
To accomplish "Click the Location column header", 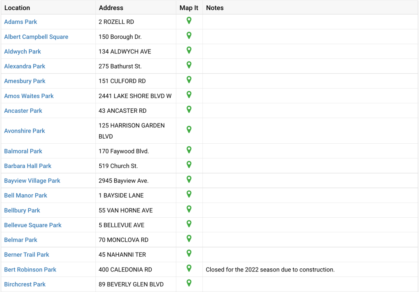I will click(x=17, y=8).
